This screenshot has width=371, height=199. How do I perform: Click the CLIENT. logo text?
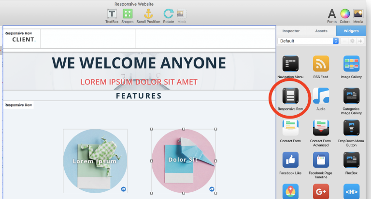pos(24,40)
